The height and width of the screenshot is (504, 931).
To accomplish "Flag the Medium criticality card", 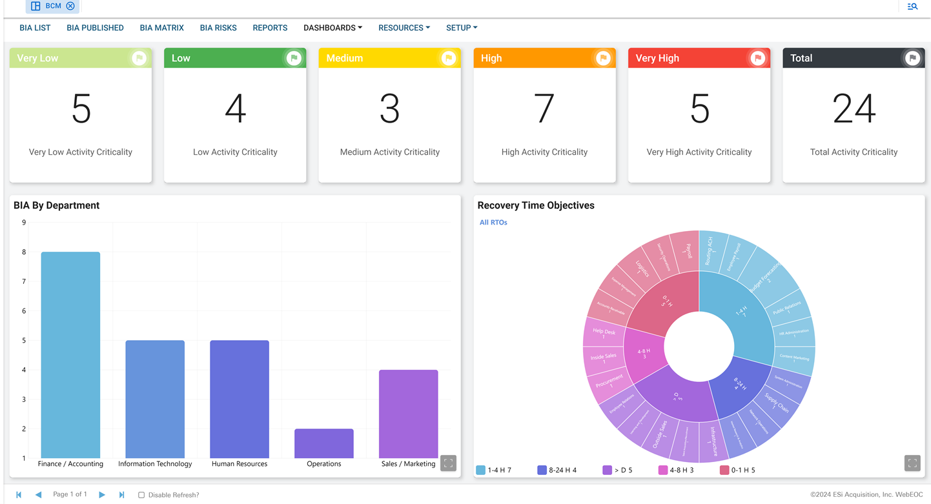I will click(448, 57).
